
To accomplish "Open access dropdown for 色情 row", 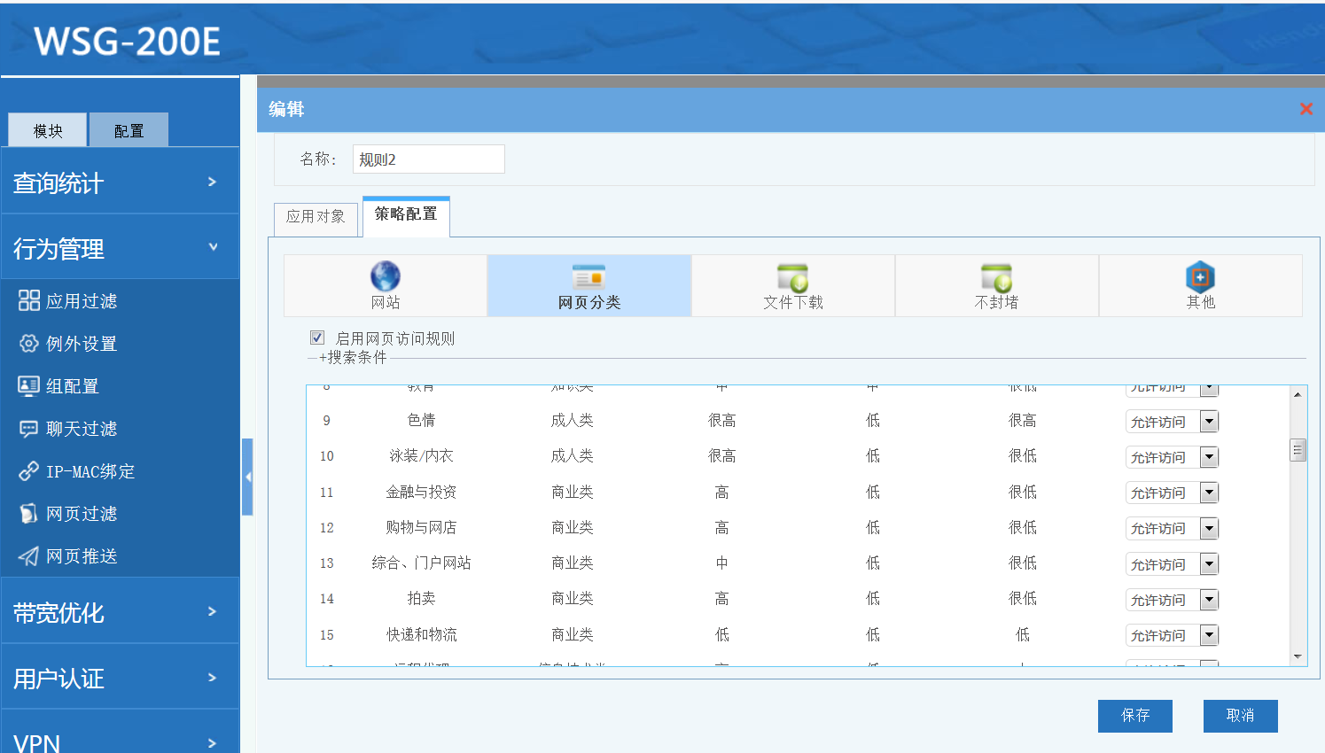I will pyautogui.click(x=1209, y=422).
